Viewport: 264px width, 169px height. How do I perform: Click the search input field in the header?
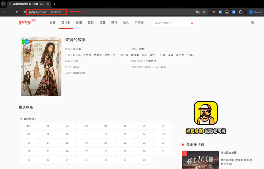tap(171, 23)
